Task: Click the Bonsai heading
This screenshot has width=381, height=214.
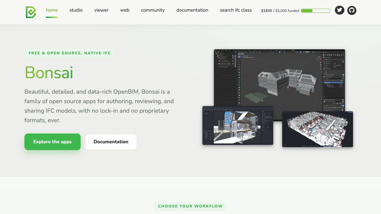Action: pyautogui.click(x=49, y=72)
